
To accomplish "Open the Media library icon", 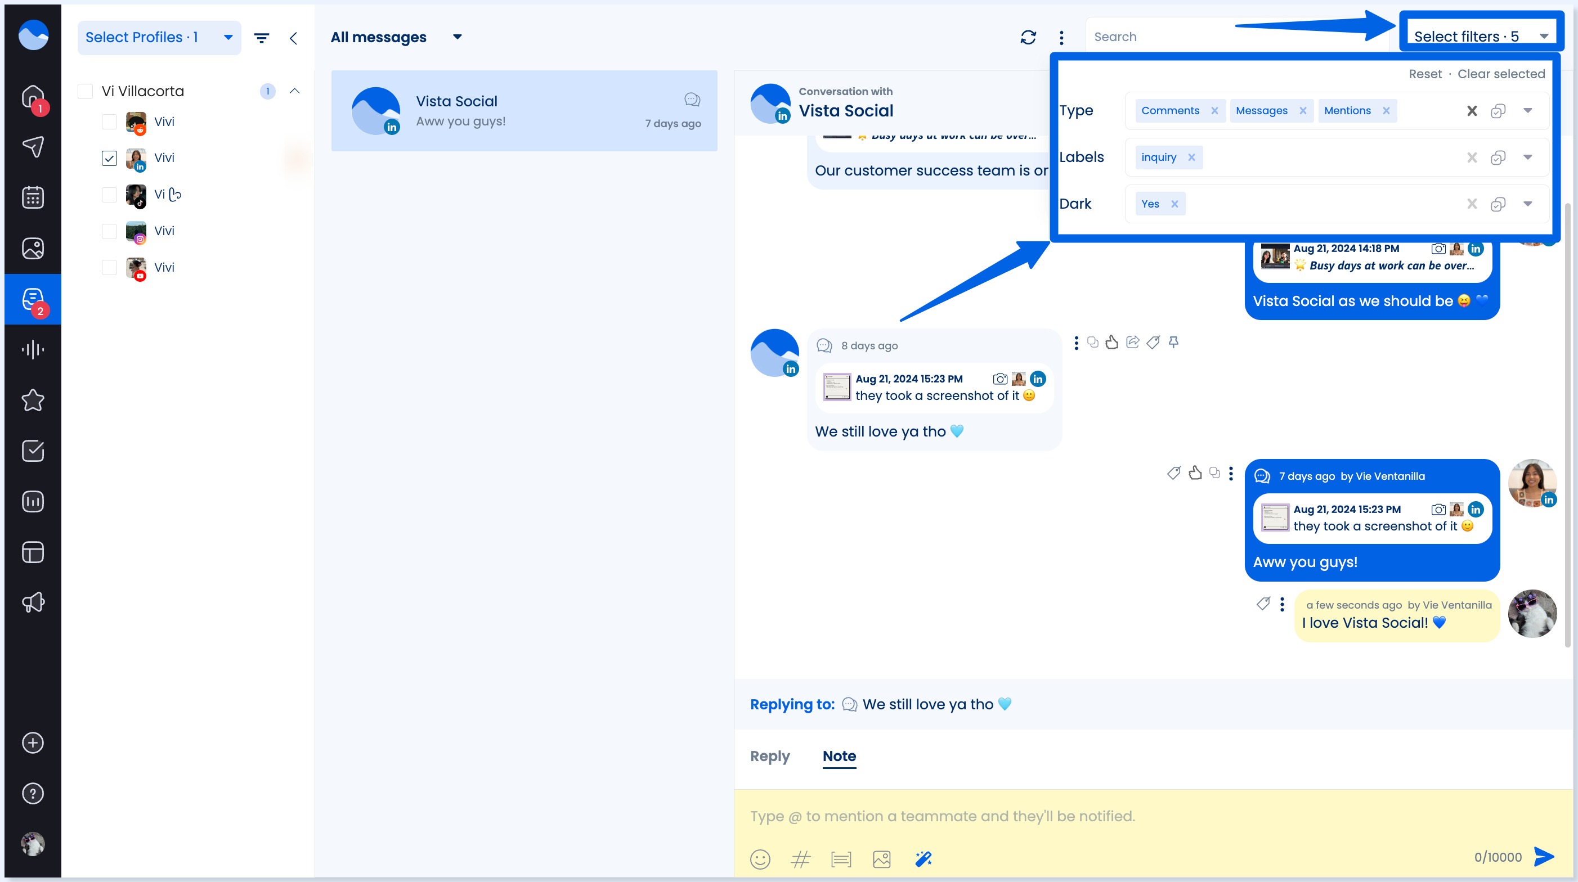I will point(33,248).
